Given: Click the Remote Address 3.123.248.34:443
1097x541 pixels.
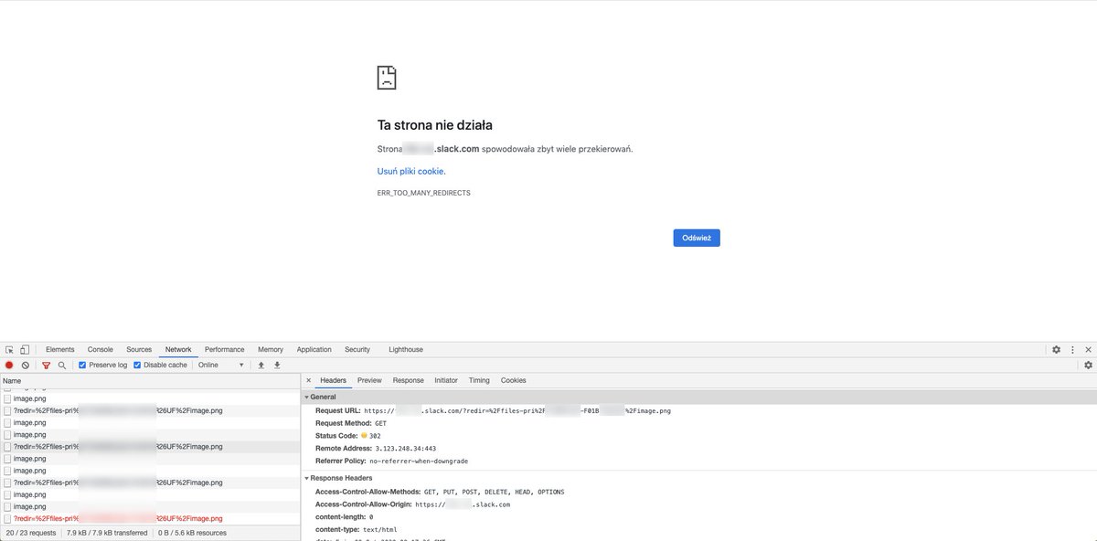Looking at the screenshot, I should [405, 449].
